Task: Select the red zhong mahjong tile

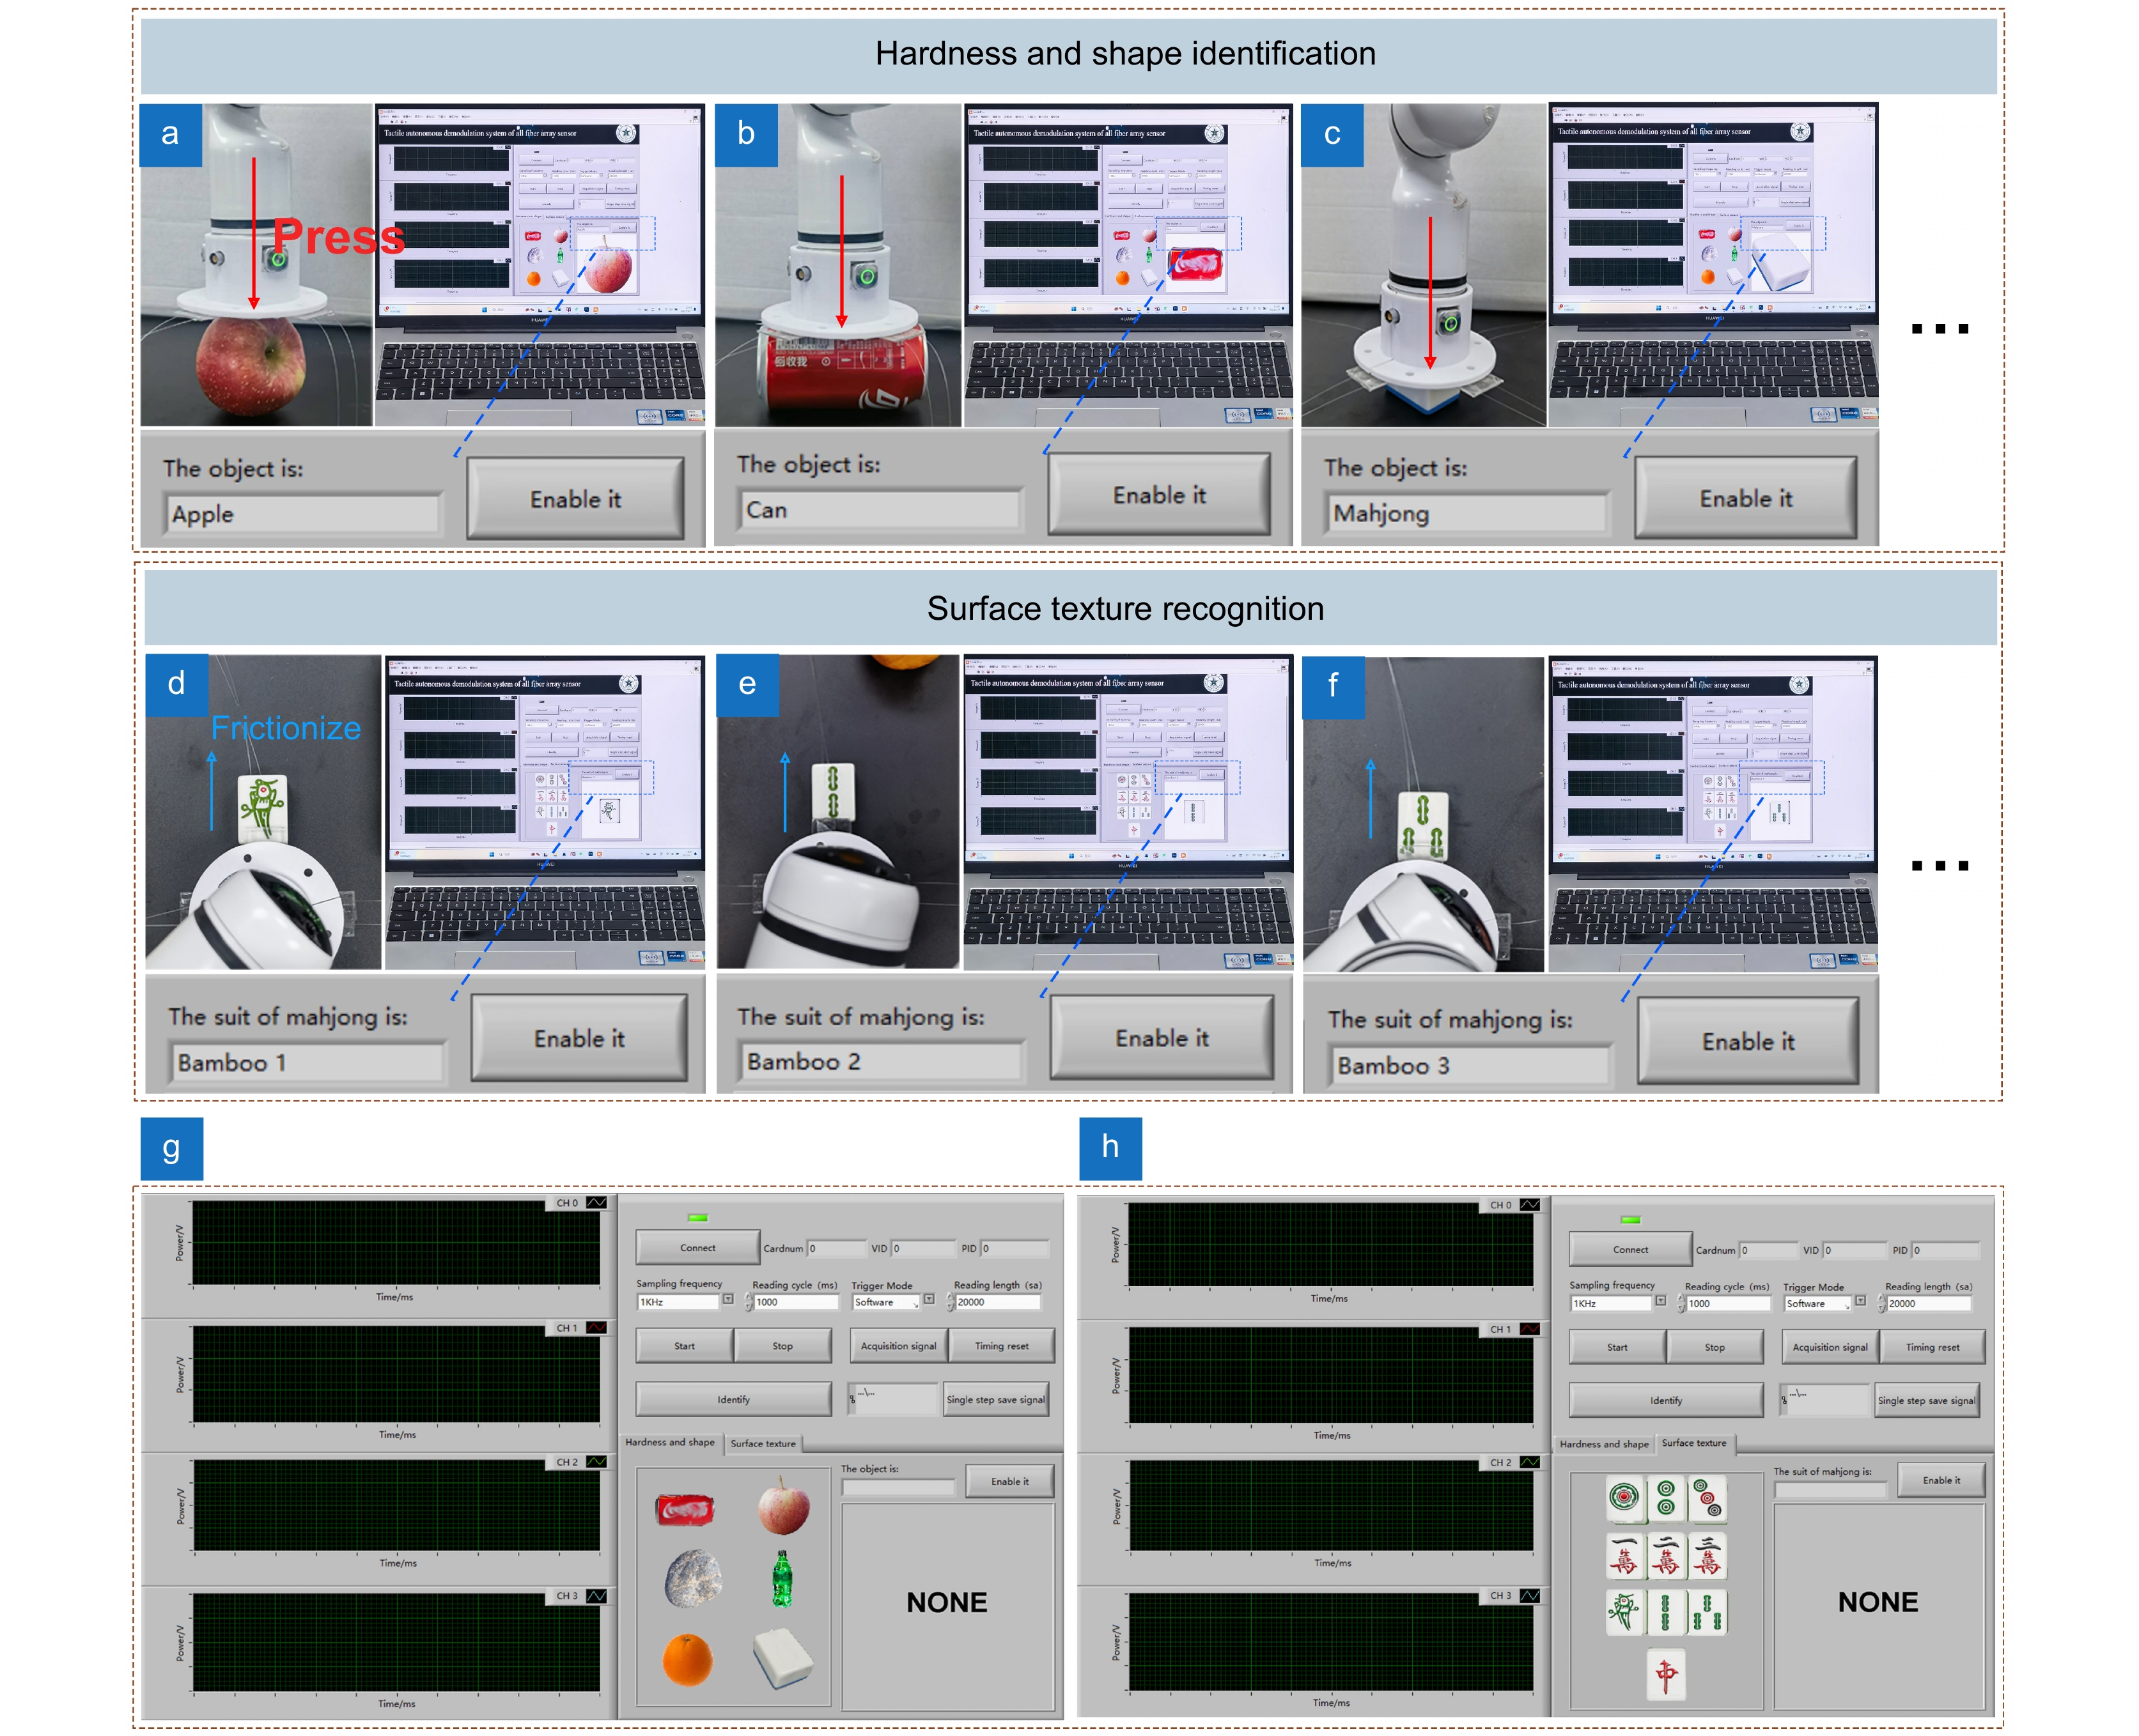Action: (1666, 1674)
